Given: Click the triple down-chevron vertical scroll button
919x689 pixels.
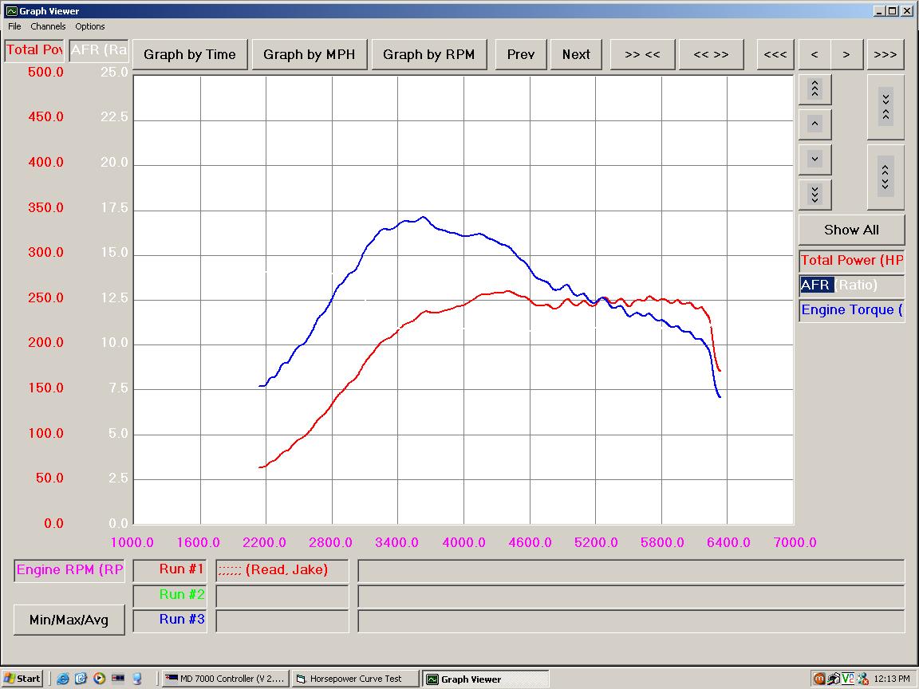Looking at the screenshot, I should point(814,194).
